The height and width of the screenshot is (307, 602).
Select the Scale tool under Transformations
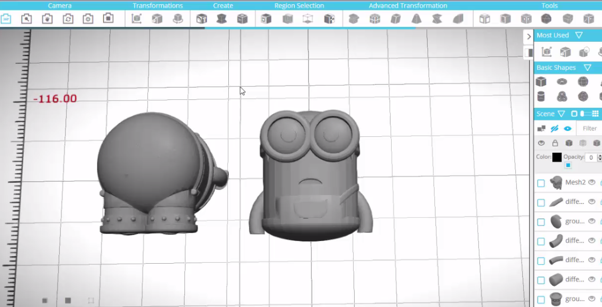pos(157,19)
